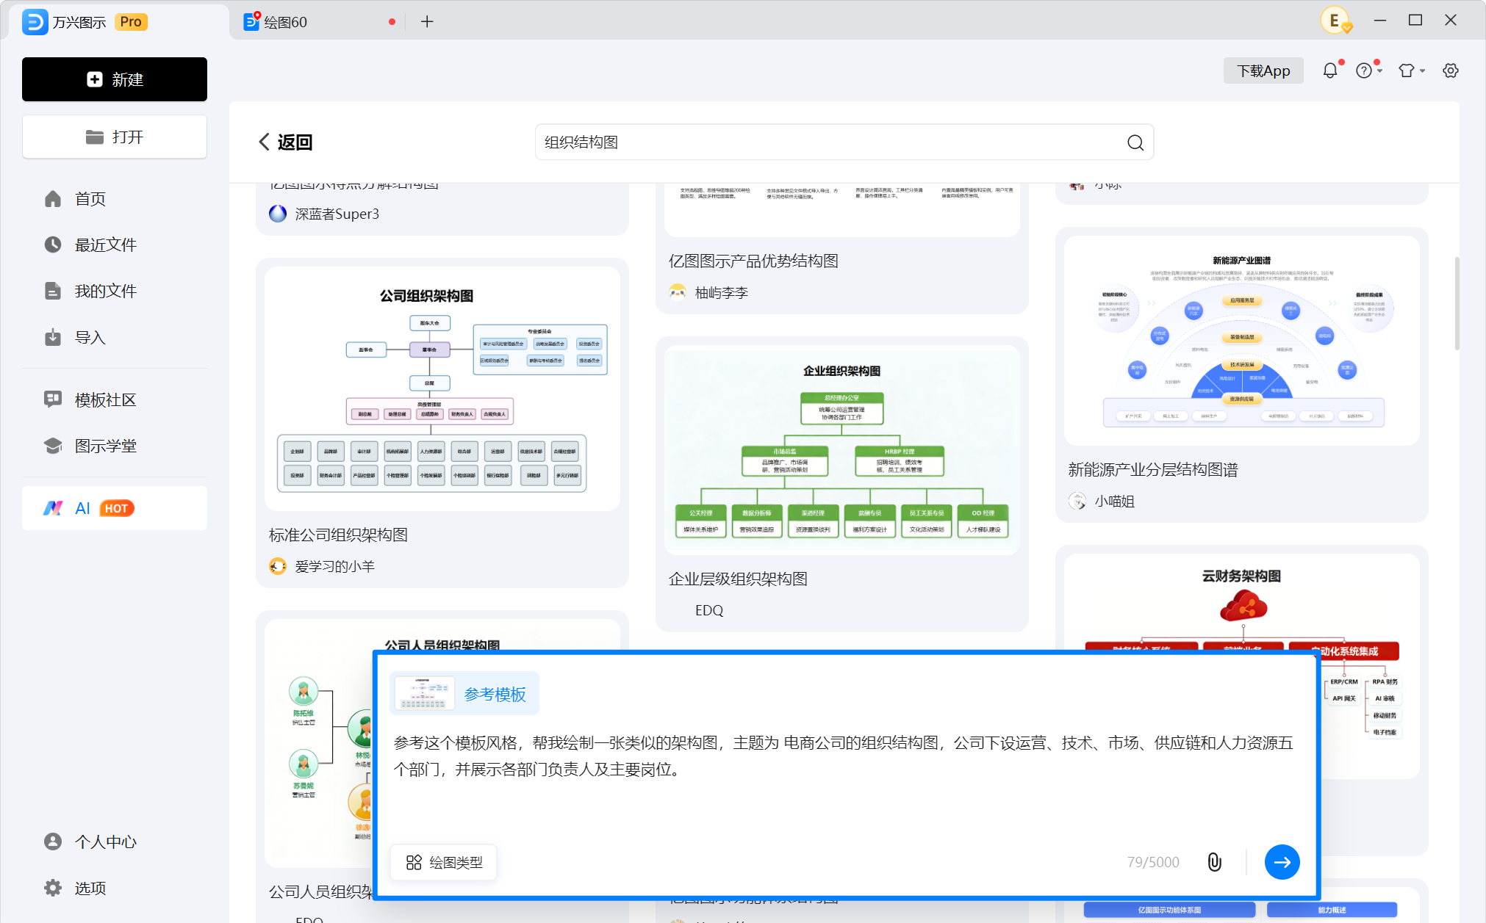Click the chat icon beside 模板社区

click(x=53, y=399)
